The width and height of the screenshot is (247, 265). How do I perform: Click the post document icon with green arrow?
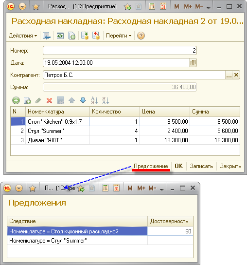(85, 36)
